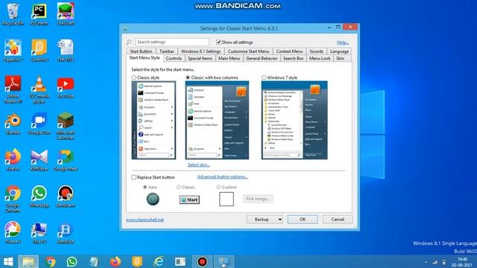Click the Windows Start button on taskbar
This screenshot has height=268, width=477.
tap(8, 261)
